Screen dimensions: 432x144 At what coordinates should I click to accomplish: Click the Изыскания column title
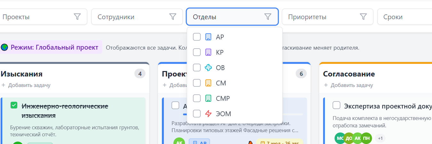click(x=21, y=74)
